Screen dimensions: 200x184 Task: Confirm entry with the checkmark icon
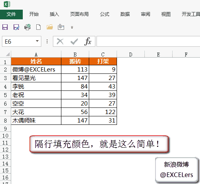pos(74,41)
